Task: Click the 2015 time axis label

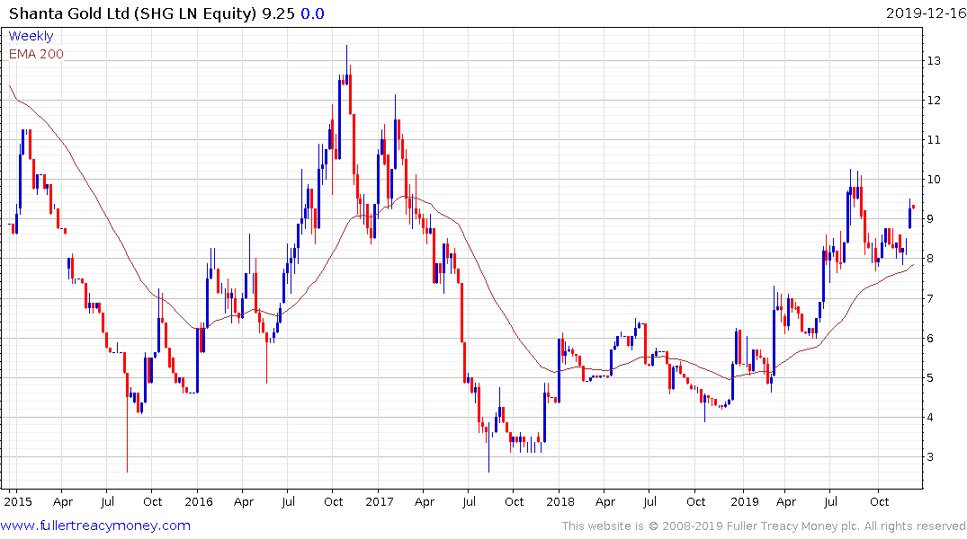Action: pyautogui.click(x=18, y=501)
